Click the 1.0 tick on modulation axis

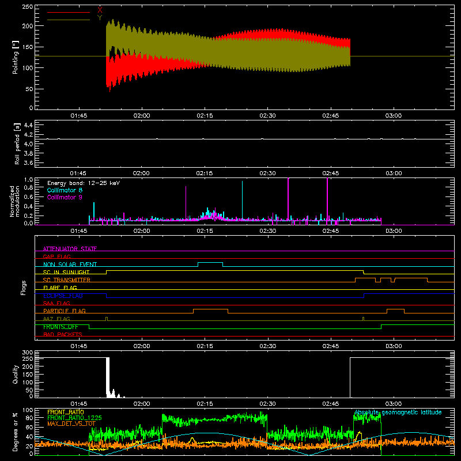point(28,180)
